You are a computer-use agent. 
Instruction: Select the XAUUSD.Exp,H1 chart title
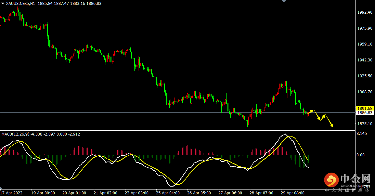coord(20,4)
